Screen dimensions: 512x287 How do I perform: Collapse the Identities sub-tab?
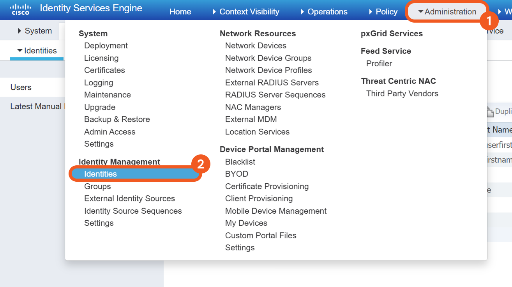pos(37,51)
